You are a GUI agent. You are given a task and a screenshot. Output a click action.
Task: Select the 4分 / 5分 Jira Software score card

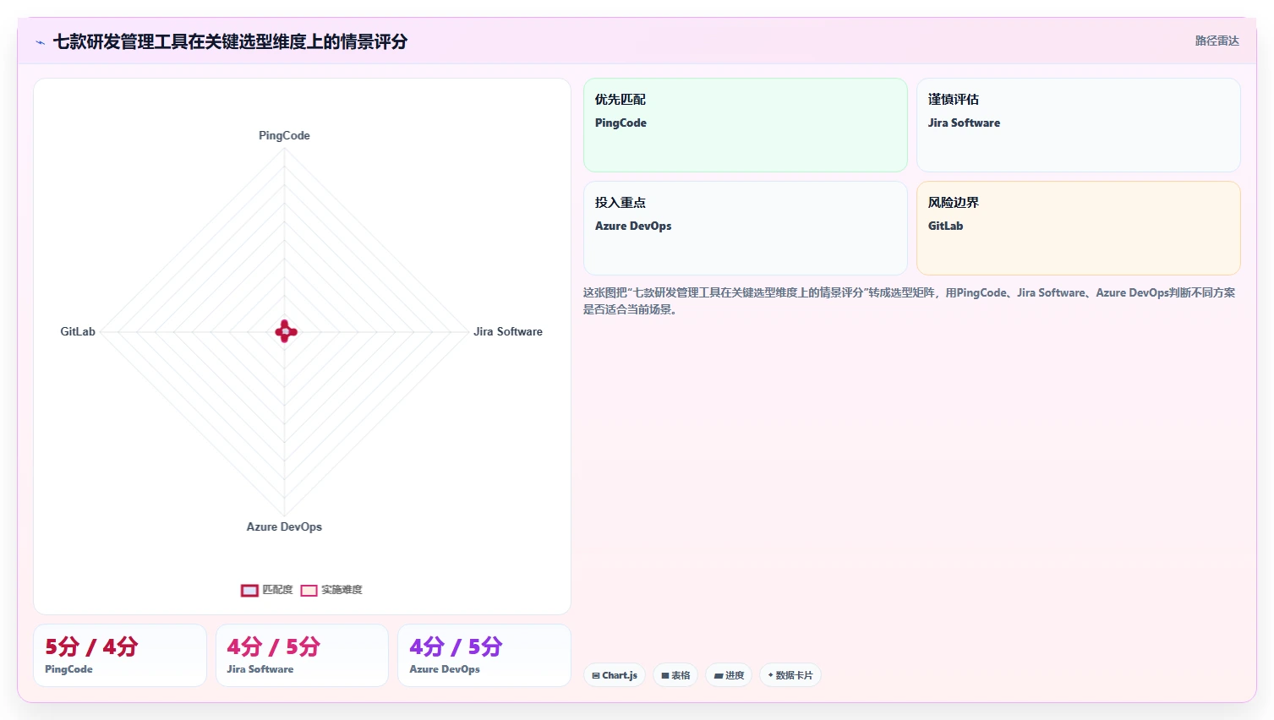click(x=302, y=655)
